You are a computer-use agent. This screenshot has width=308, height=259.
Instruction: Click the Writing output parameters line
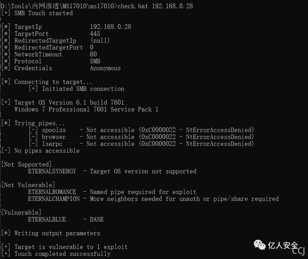click(x=51, y=234)
